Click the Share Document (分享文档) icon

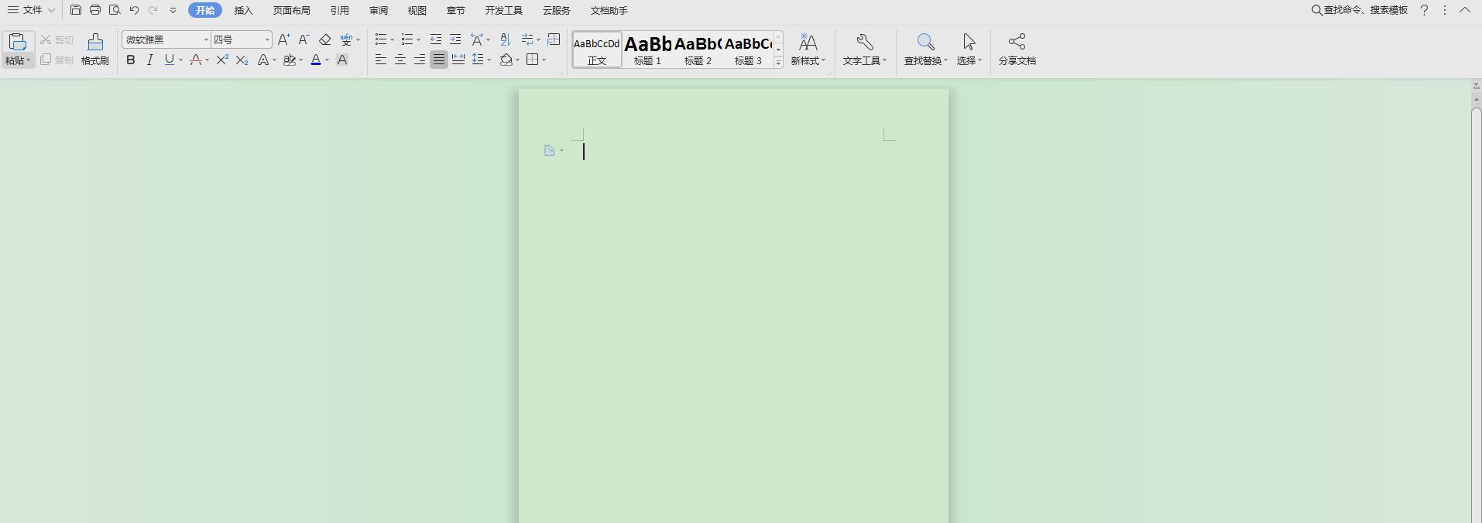(x=1017, y=49)
